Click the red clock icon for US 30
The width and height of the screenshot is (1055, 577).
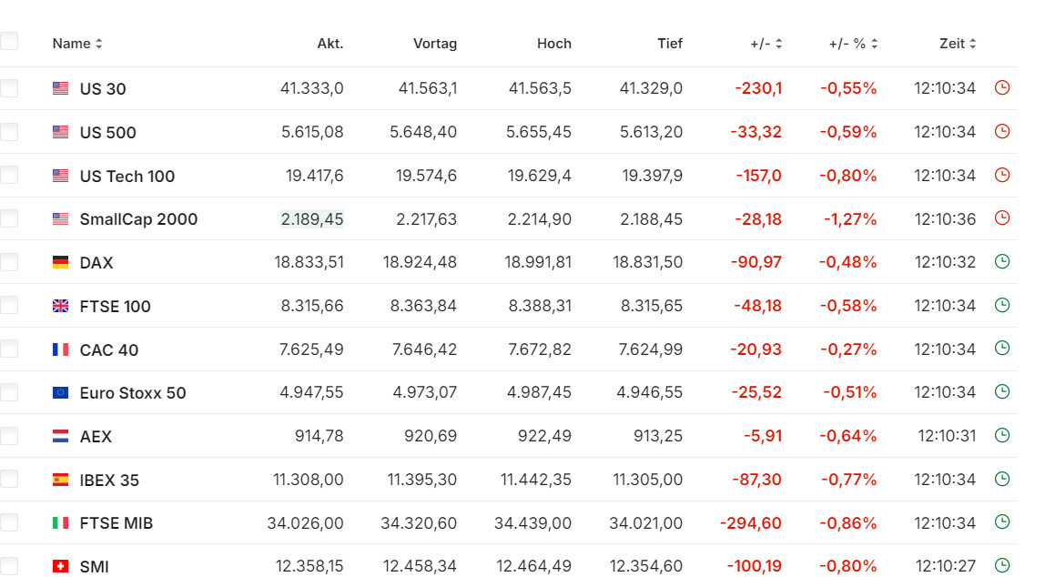[1002, 88]
